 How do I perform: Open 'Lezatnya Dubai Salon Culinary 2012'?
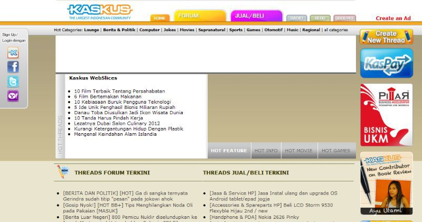[117, 123]
